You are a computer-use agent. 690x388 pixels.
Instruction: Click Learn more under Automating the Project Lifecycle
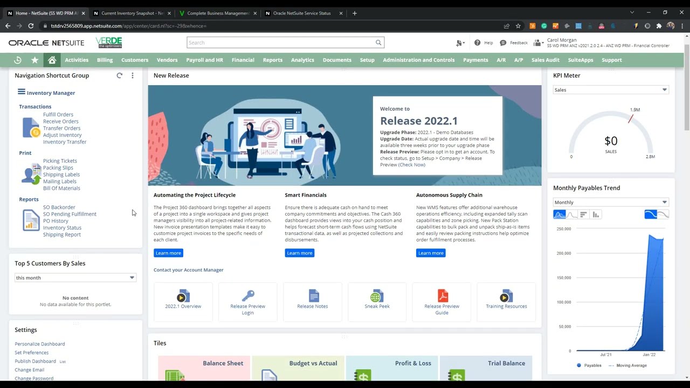tap(168, 253)
